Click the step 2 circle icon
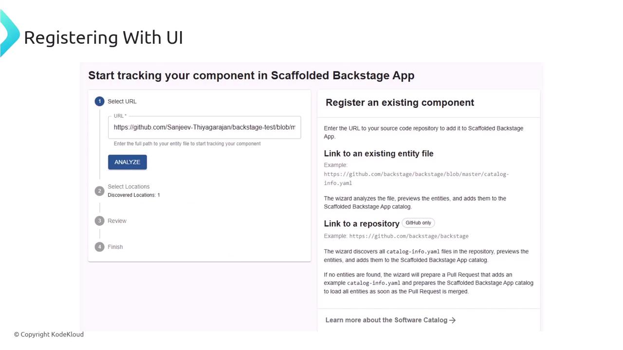 click(x=99, y=191)
